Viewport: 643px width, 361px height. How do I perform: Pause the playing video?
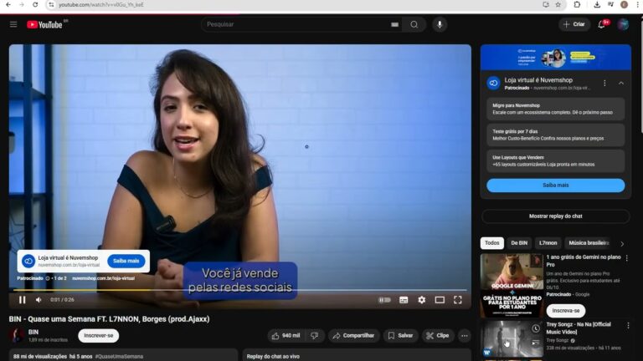pyautogui.click(x=23, y=300)
